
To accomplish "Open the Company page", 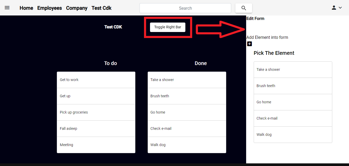I will 77,8.
